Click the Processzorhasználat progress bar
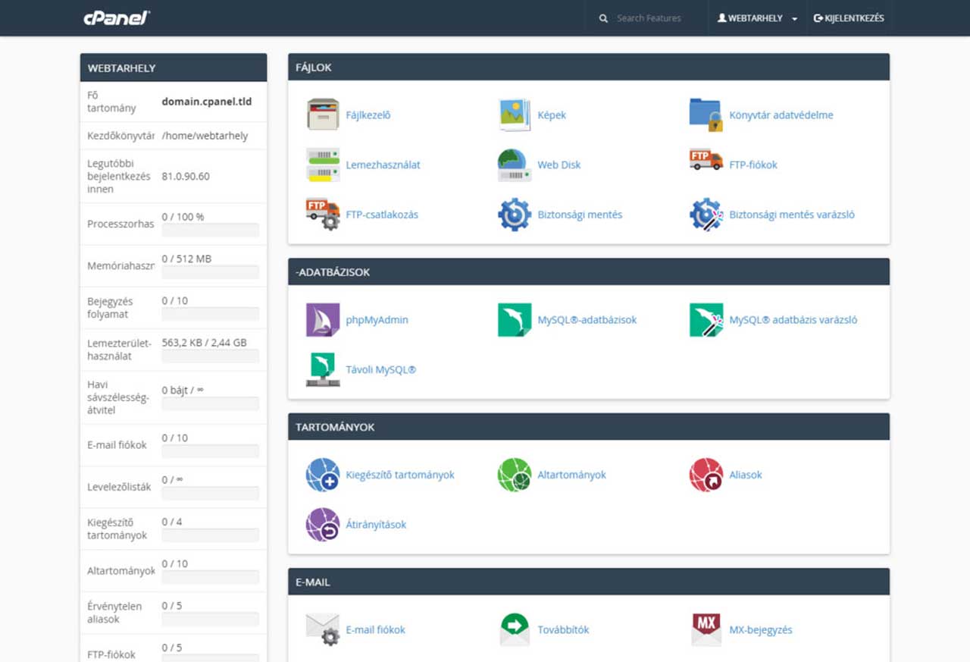This screenshot has width=970, height=662. 211,230
